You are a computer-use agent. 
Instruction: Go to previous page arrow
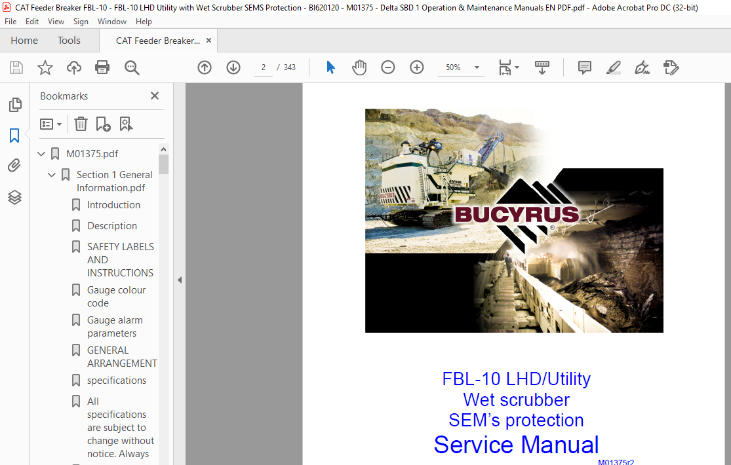pos(204,67)
